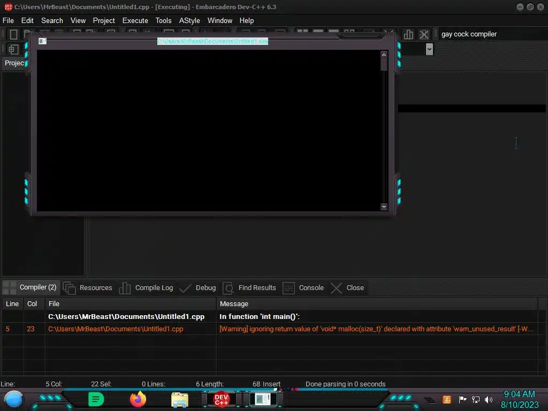Open the Tools menu
The width and height of the screenshot is (548, 411).
tap(164, 21)
